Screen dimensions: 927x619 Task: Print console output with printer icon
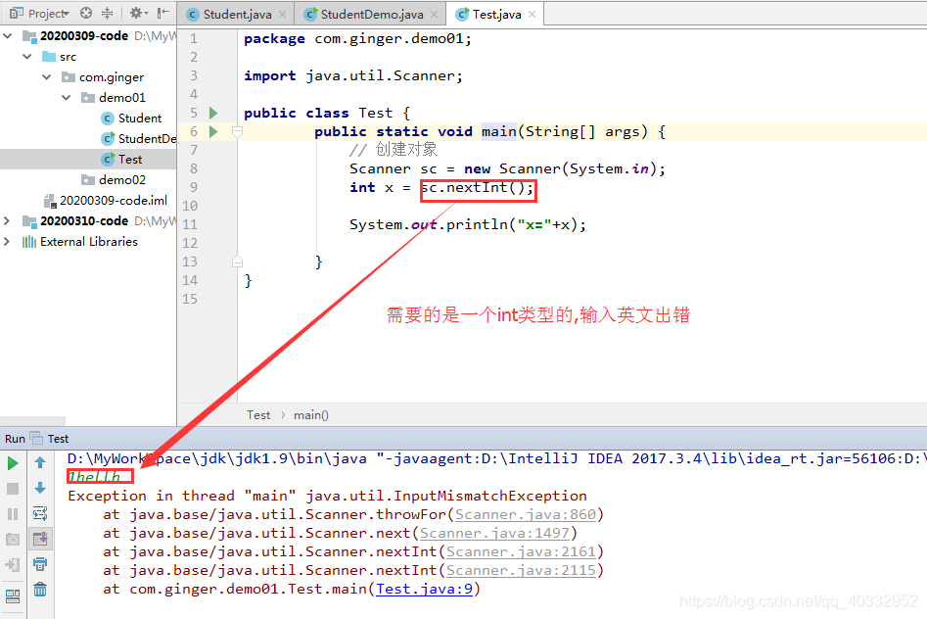pyautogui.click(x=40, y=564)
